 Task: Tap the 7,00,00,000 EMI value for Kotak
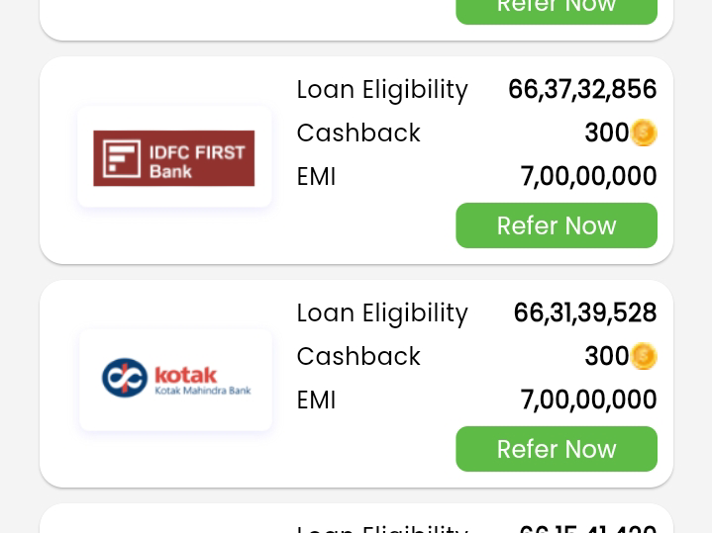coord(588,400)
